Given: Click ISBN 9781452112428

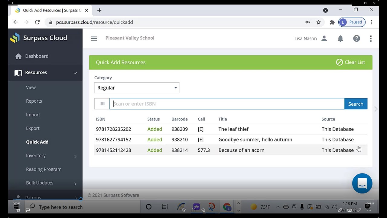Looking at the screenshot, I should 113,150.
